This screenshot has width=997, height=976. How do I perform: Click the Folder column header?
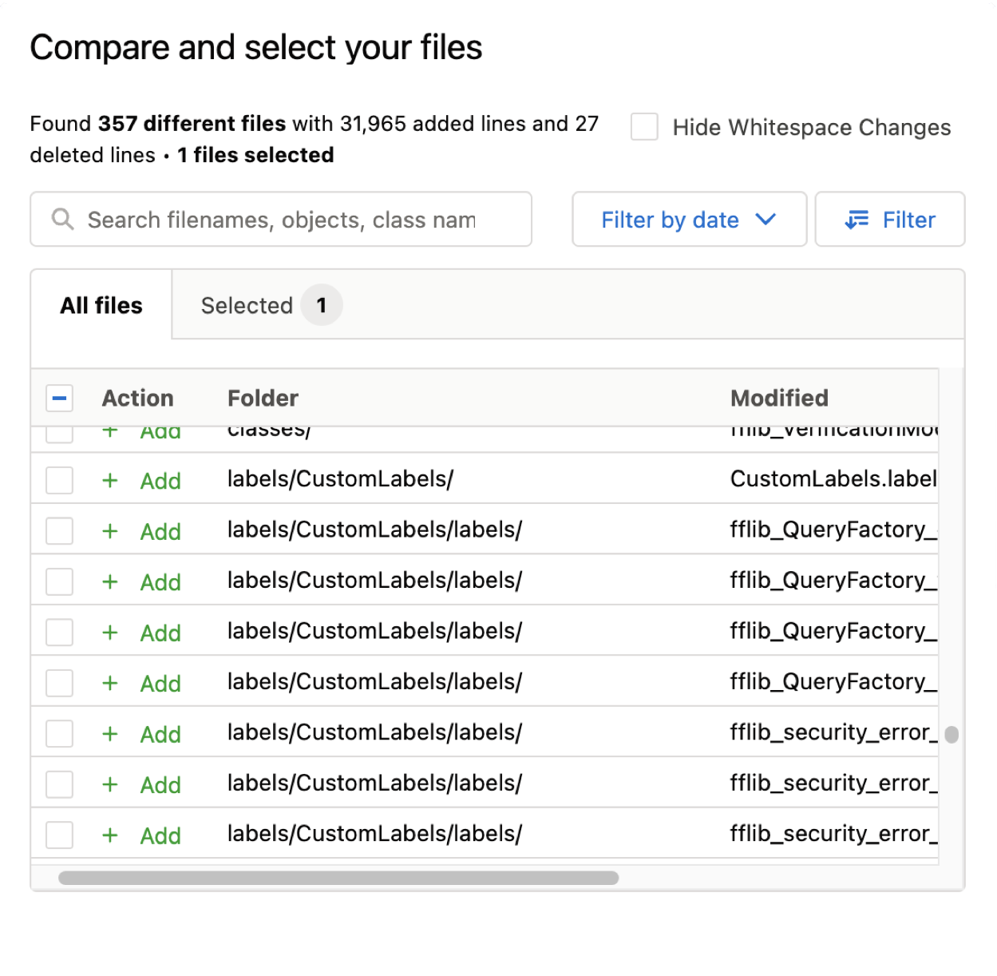(263, 398)
